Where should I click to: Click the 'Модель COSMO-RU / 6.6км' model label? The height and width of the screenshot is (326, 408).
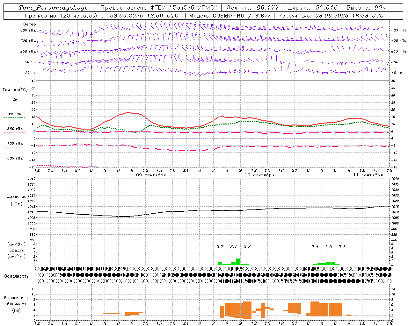point(230,16)
